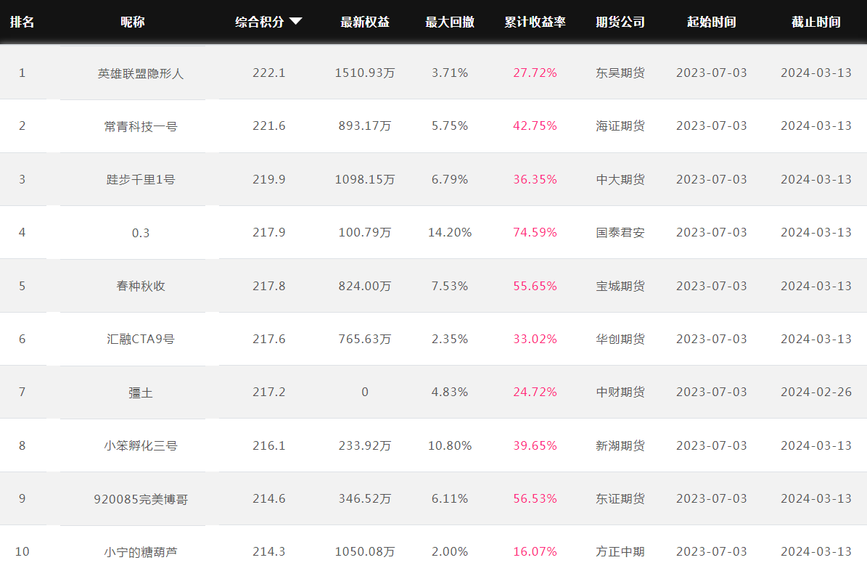867x576 pixels.
Task: Click the 昵称 column header
Action: (133, 22)
